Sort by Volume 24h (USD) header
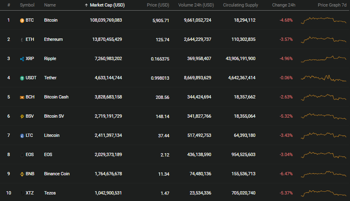 (196, 5)
